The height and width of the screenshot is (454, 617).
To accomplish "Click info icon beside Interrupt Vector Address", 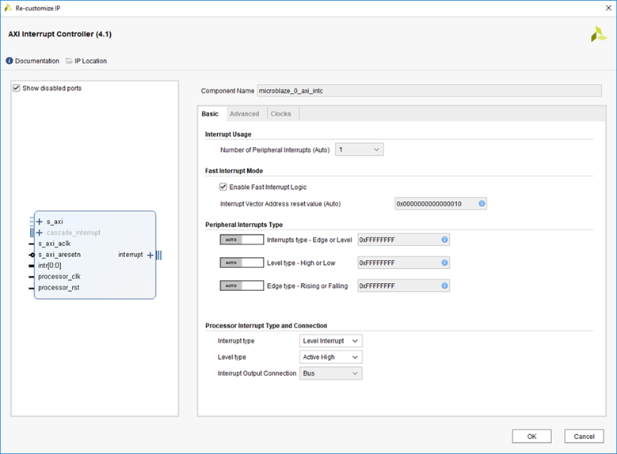I will 482,204.
